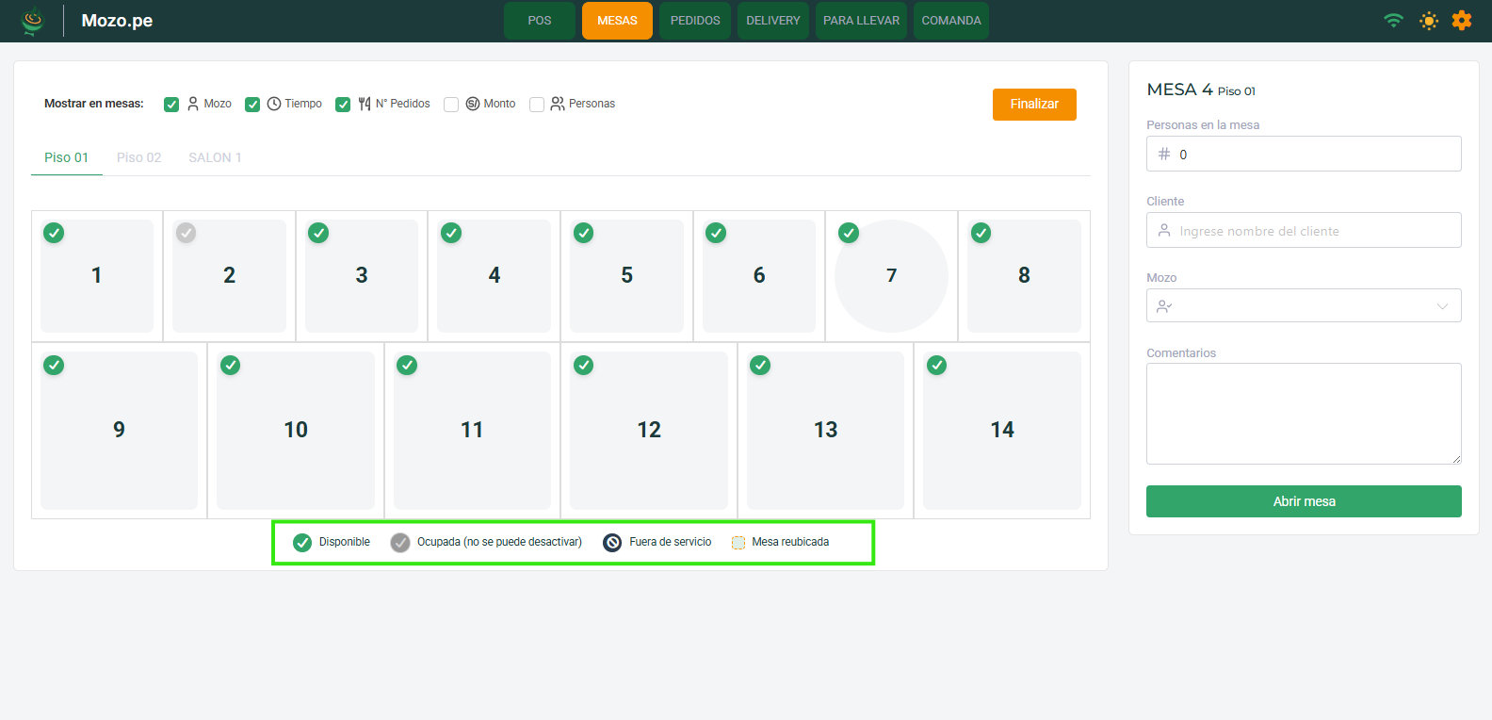Enable the Personas checkbox
This screenshot has height=720, width=1492.
(x=537, y=105)
